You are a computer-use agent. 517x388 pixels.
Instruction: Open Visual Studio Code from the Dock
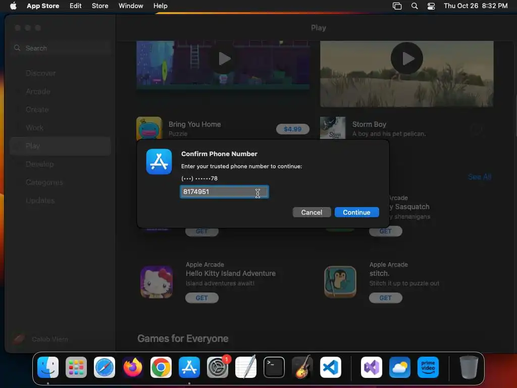(x=331, y=367)
